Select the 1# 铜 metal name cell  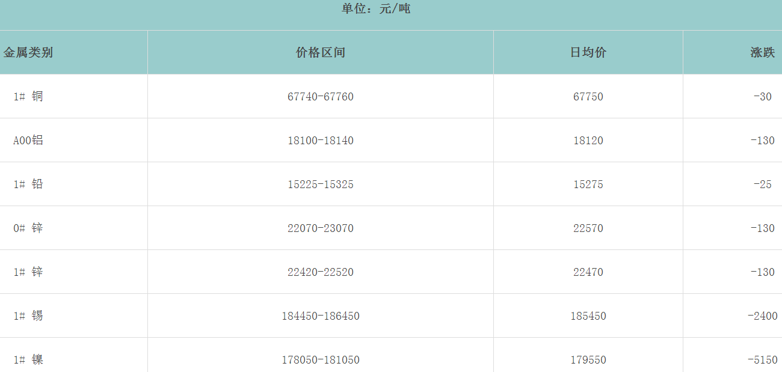coord(28,97)
